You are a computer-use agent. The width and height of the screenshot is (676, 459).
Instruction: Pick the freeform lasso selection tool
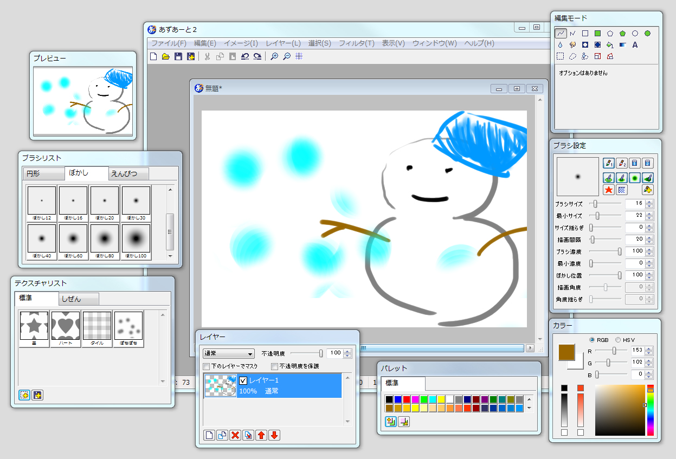(572, 56)
